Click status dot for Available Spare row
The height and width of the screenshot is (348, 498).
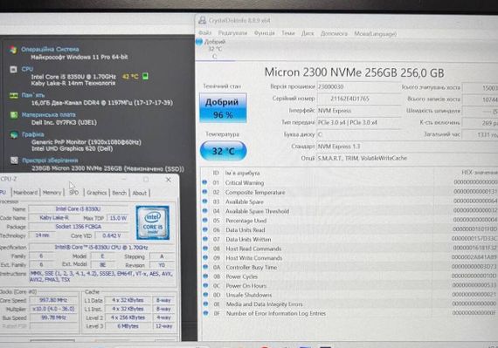pos(205,201)
